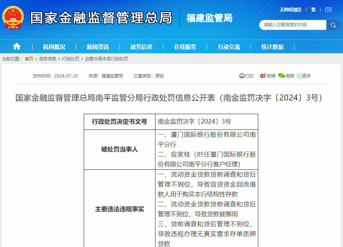
Task: Click the green plus 更多 icon
Action: [x=299, y=76]
